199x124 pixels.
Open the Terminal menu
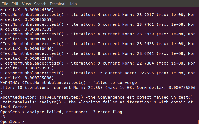pos(57,4)
